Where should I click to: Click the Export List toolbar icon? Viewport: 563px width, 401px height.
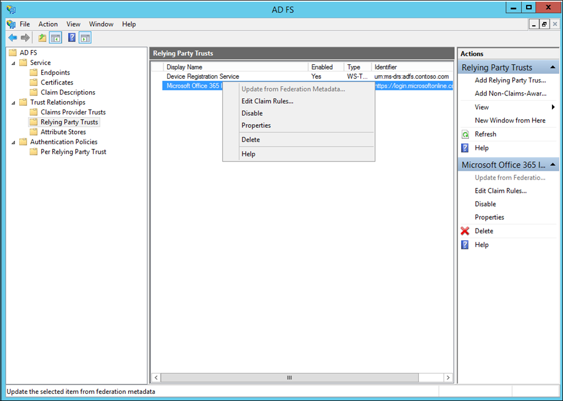[41, 37]
